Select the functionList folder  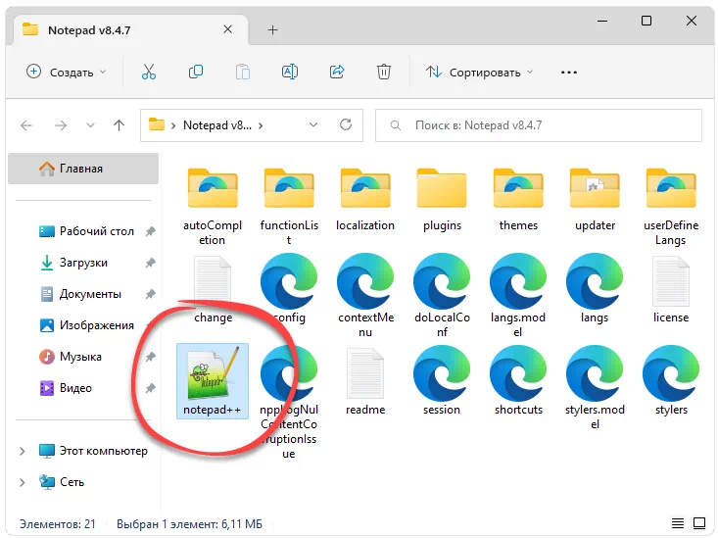[x=289, y=207]
